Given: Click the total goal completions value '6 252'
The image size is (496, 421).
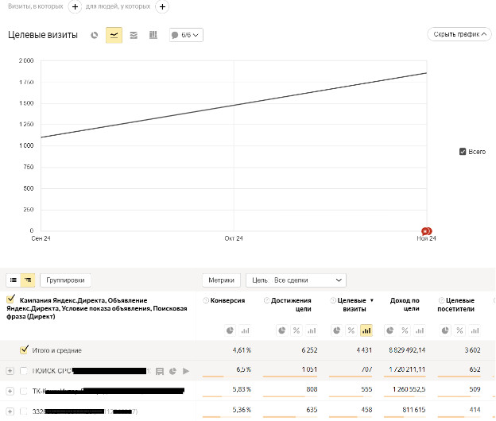Looking at the screenshot, I should tap(309, 350).
